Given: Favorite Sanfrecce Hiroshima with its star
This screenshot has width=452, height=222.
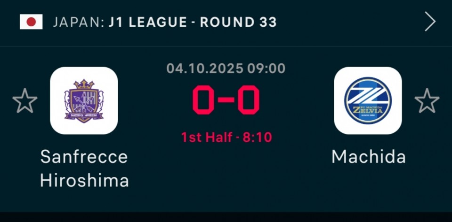Looking at the screenshot, I should [x=24, y=100].
